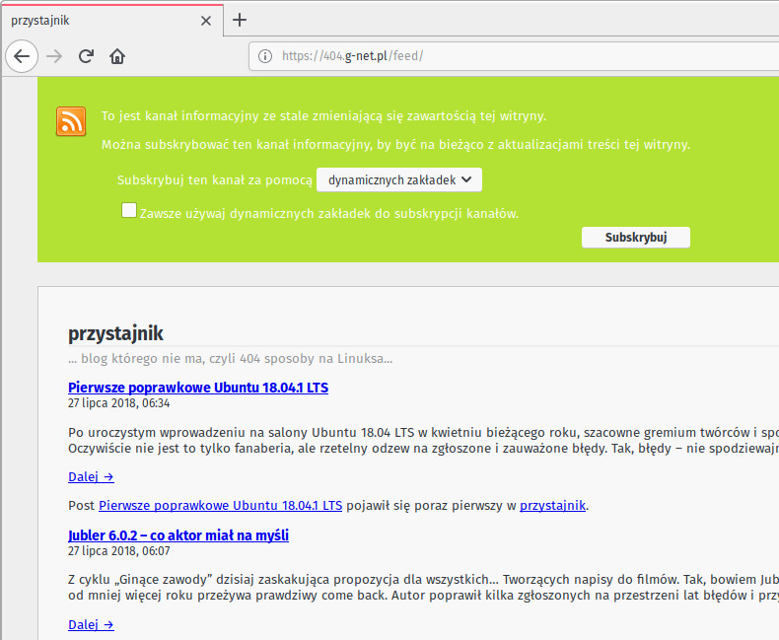Viewport: 779px width, 640px height.
Task: Go back using the back arrow button
Action: pyautogui.click(x=22, y=56)
